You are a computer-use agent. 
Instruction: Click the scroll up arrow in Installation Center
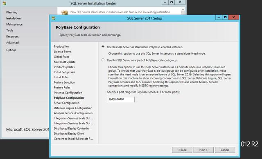coord(183,9)
